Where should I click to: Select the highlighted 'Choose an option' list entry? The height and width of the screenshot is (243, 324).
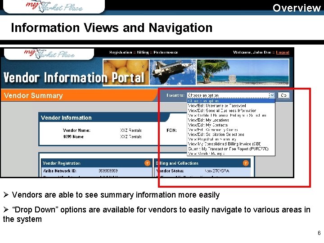[231, 101]
